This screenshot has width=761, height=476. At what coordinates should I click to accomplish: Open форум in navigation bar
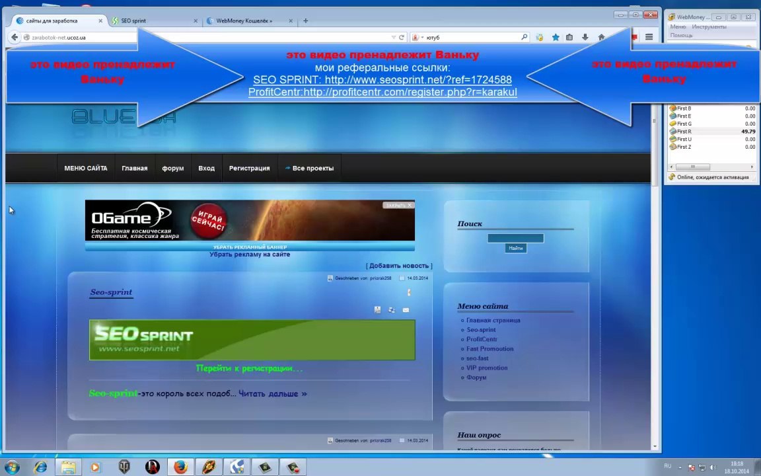click(x=173, y=168)
